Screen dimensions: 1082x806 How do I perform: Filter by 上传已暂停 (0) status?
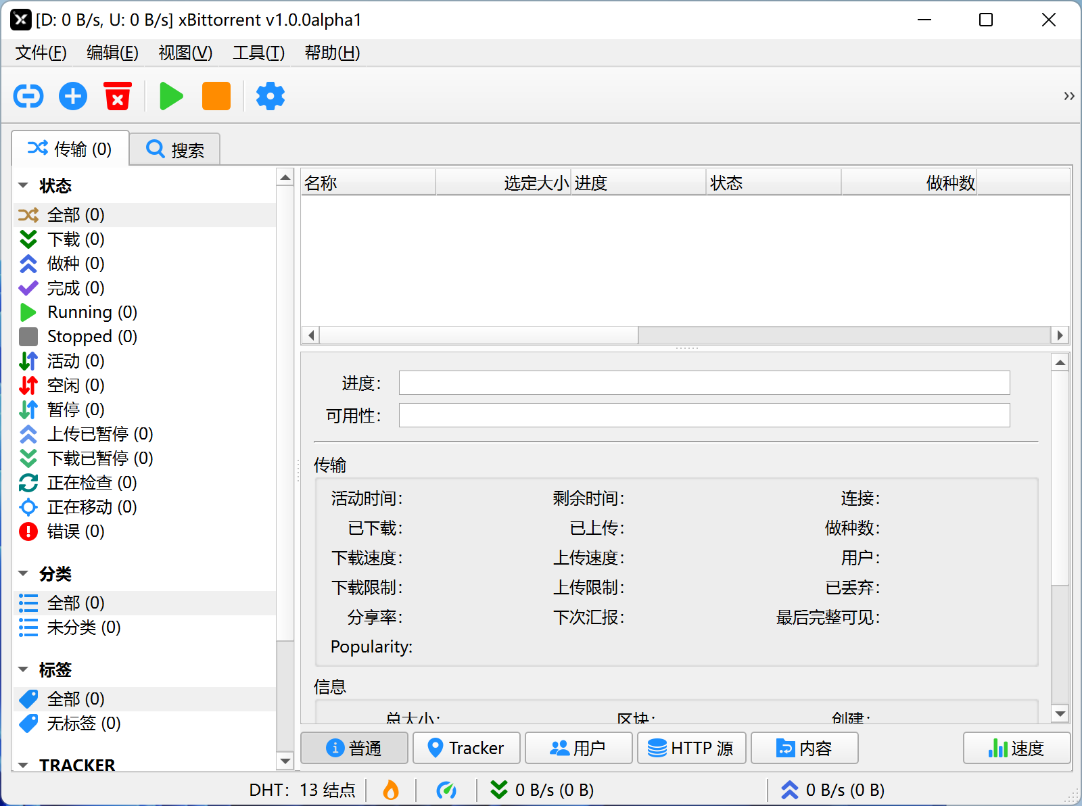coord(144,434)
